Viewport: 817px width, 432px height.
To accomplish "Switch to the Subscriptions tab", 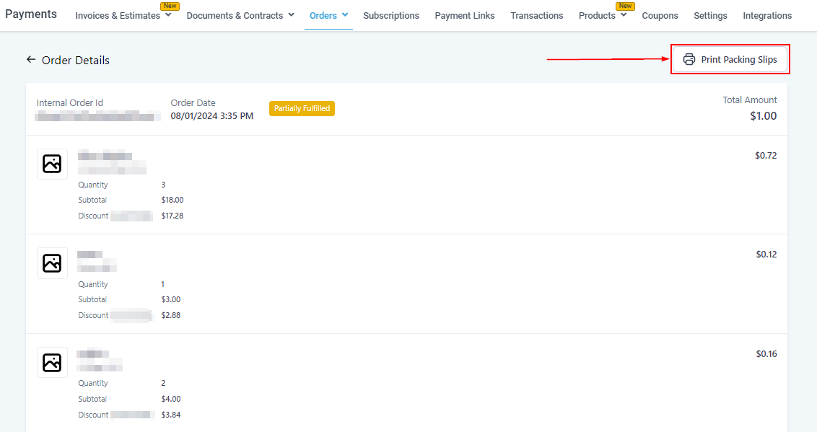I will (x=391, y=15).
